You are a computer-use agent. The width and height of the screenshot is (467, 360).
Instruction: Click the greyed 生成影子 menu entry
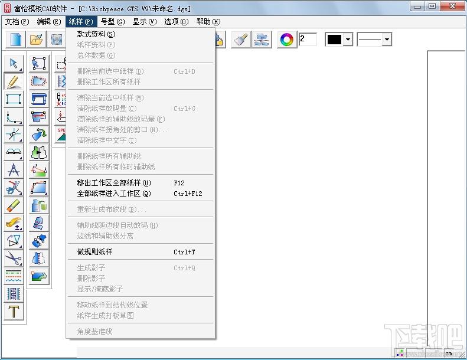141,268
